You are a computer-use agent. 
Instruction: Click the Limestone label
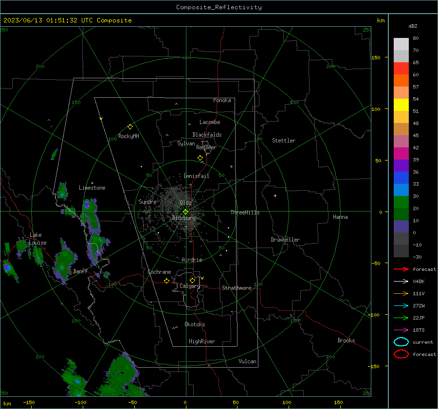[x=92, y=188]
